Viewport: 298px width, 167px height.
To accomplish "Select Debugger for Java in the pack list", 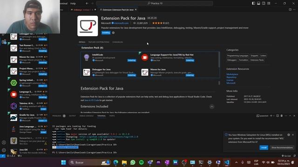I will pos(110,72).
